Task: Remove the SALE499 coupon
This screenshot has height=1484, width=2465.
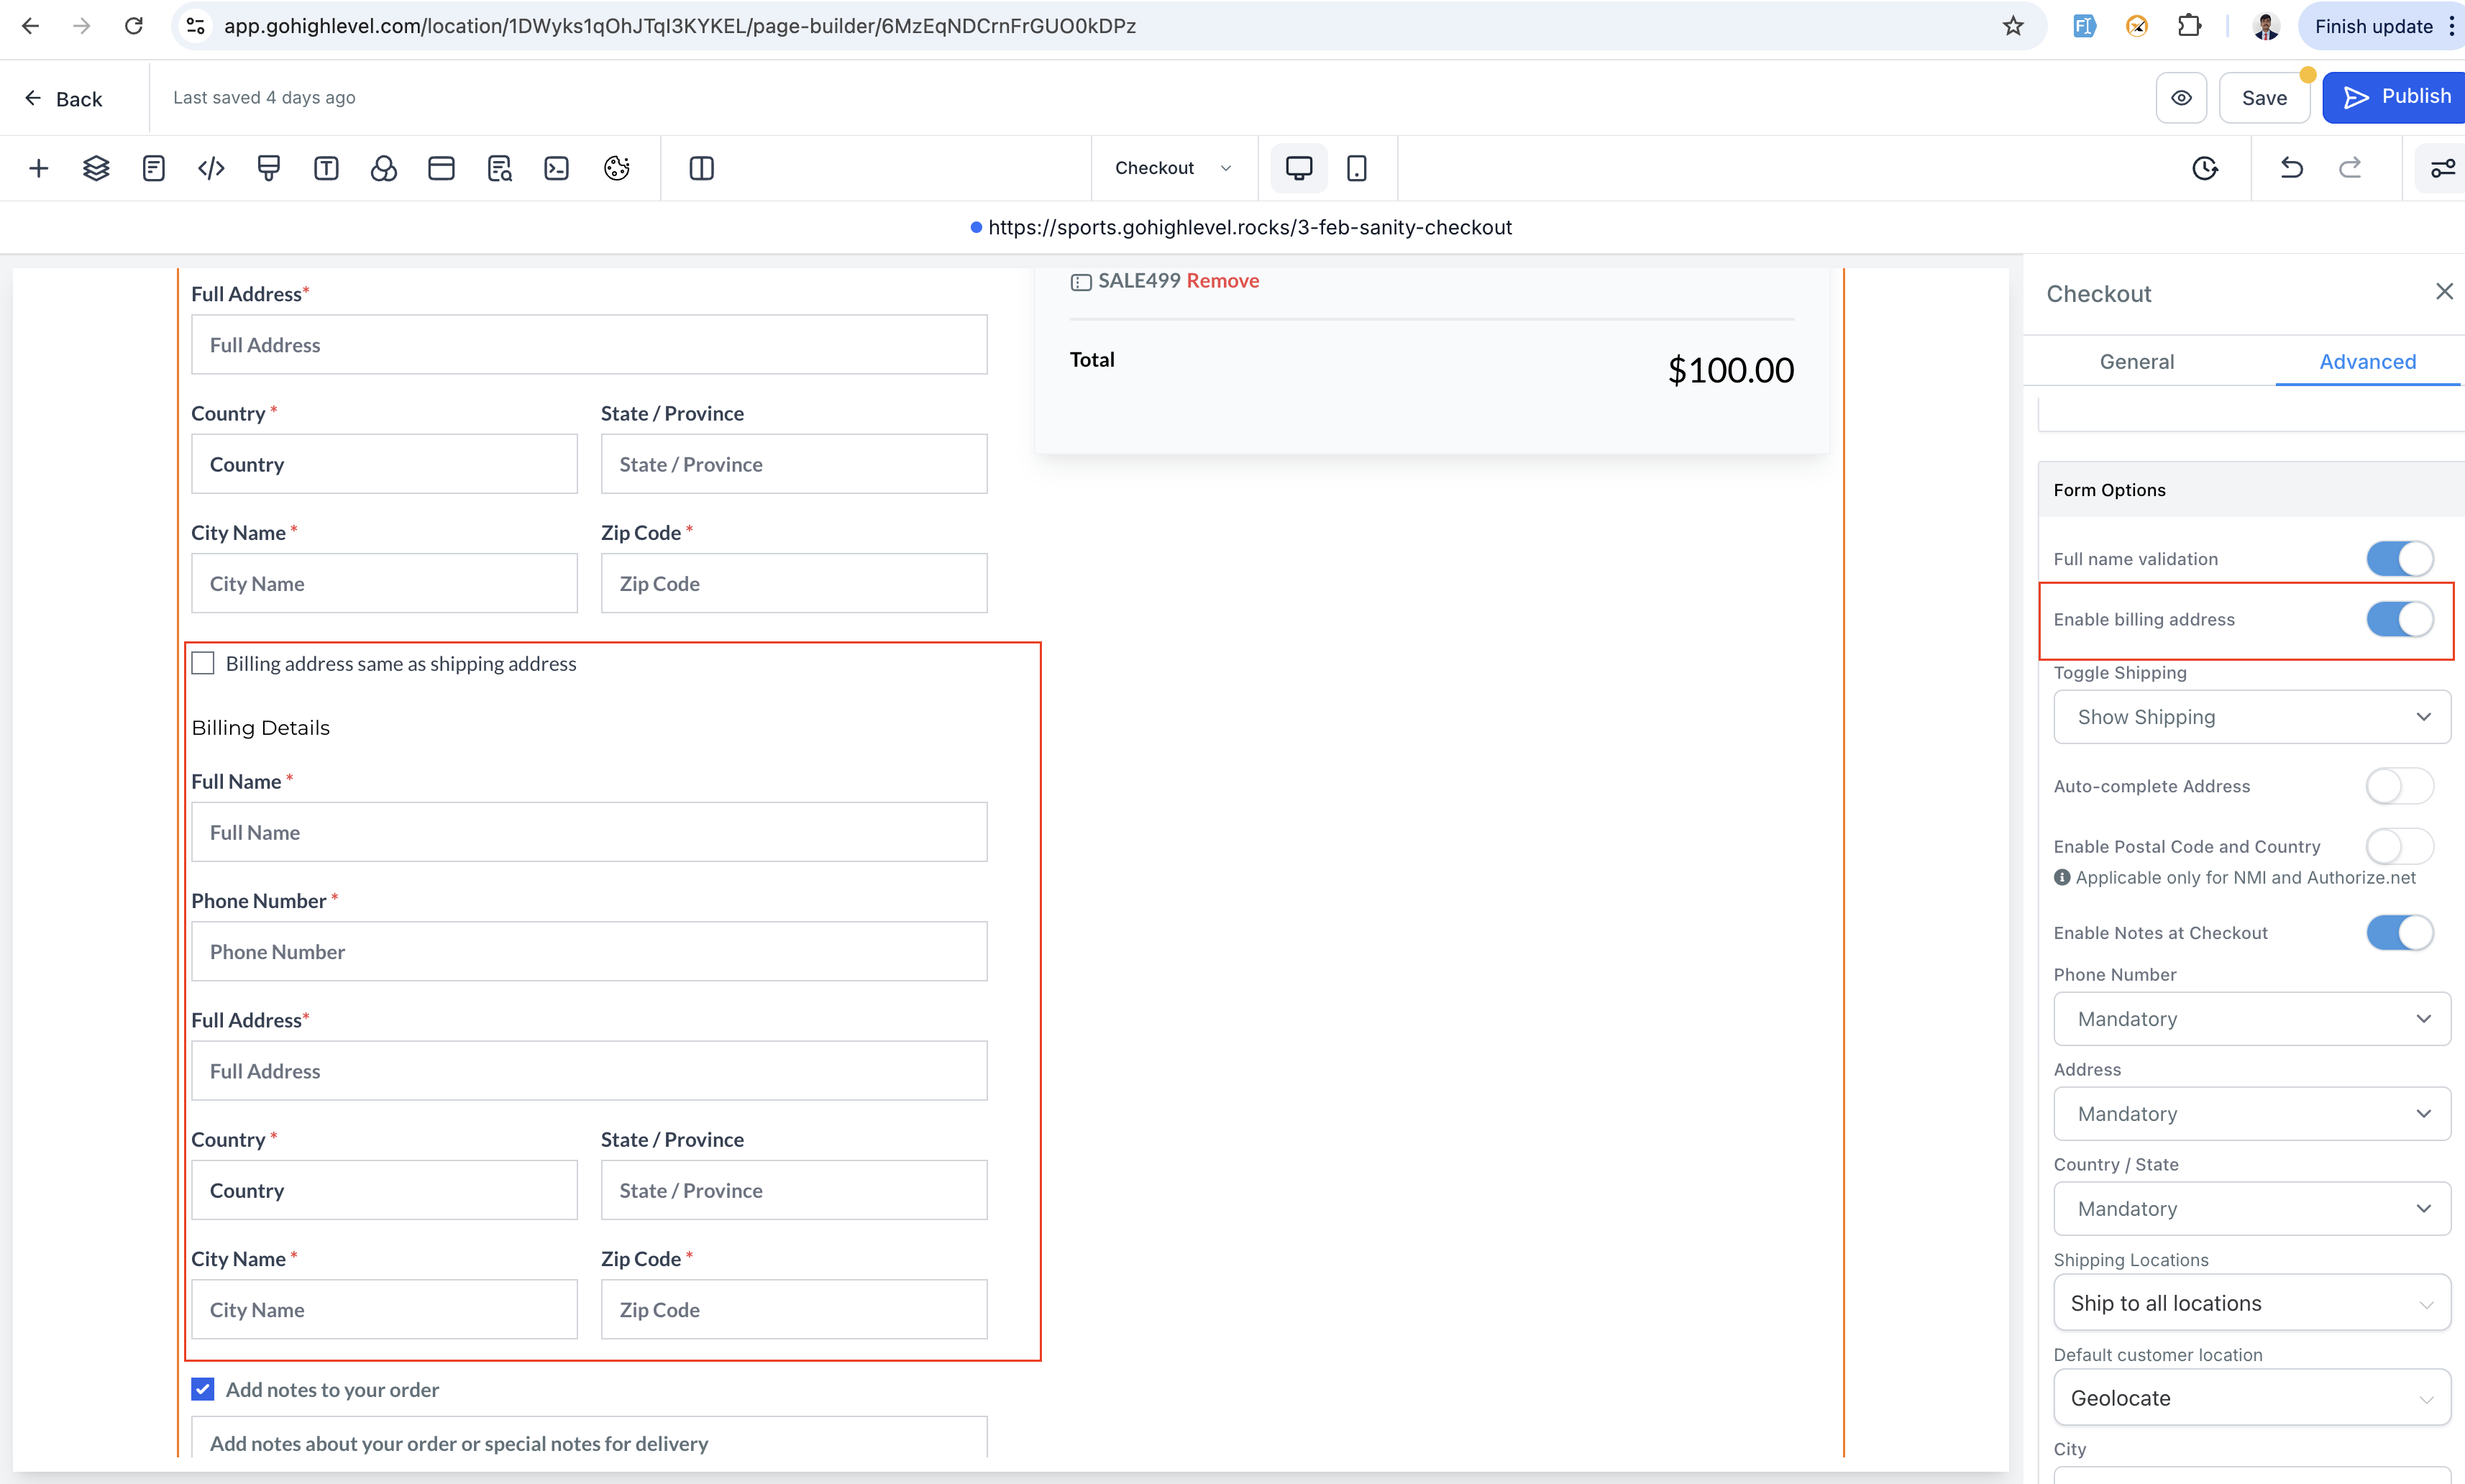Action: (1222, 281)
